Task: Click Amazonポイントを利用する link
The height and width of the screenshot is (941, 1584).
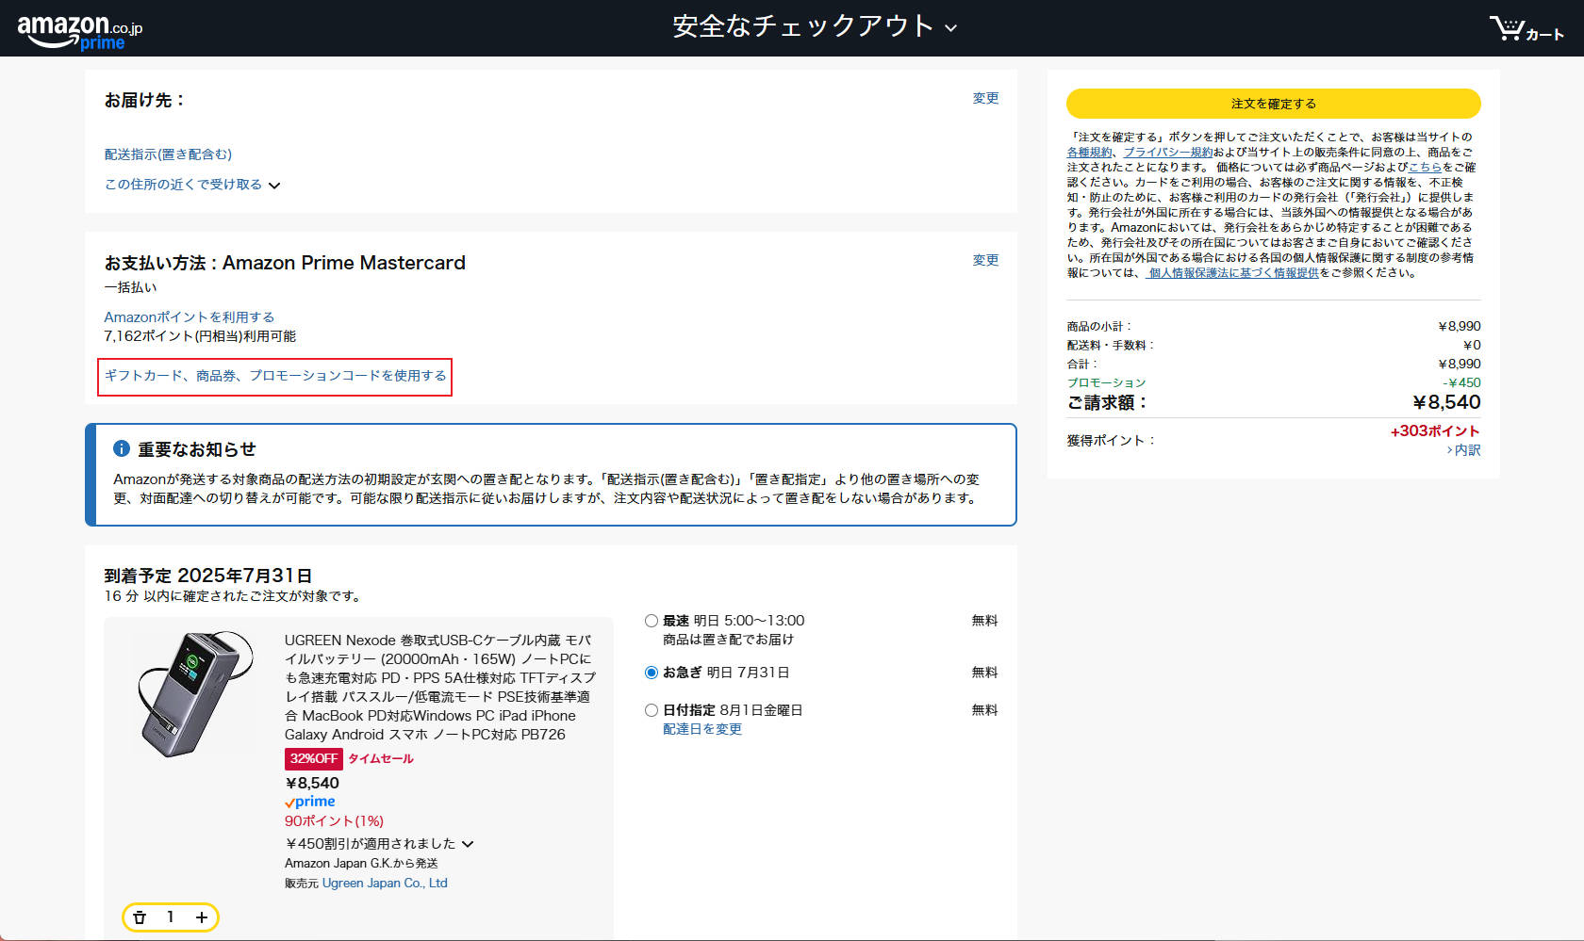Action: (x=189, y=317)
